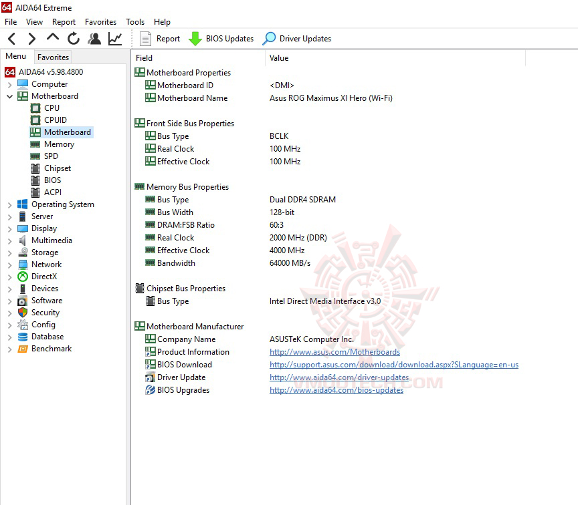
Task: Click the AIDA64 v5.98.4800 root node
Action: 44,72
